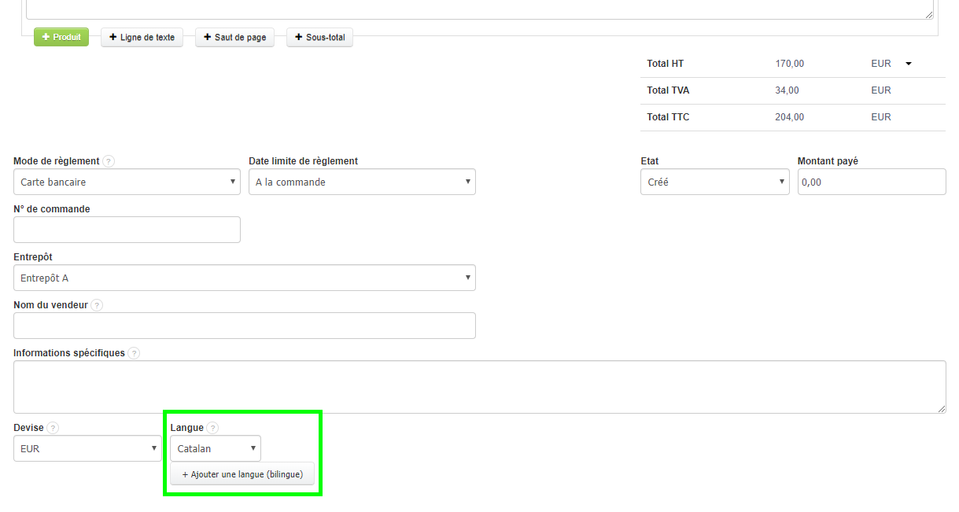Click the Total TTC amount 204,00
Image resolution: width=959 pixels, height=512 pixels.
790,117
